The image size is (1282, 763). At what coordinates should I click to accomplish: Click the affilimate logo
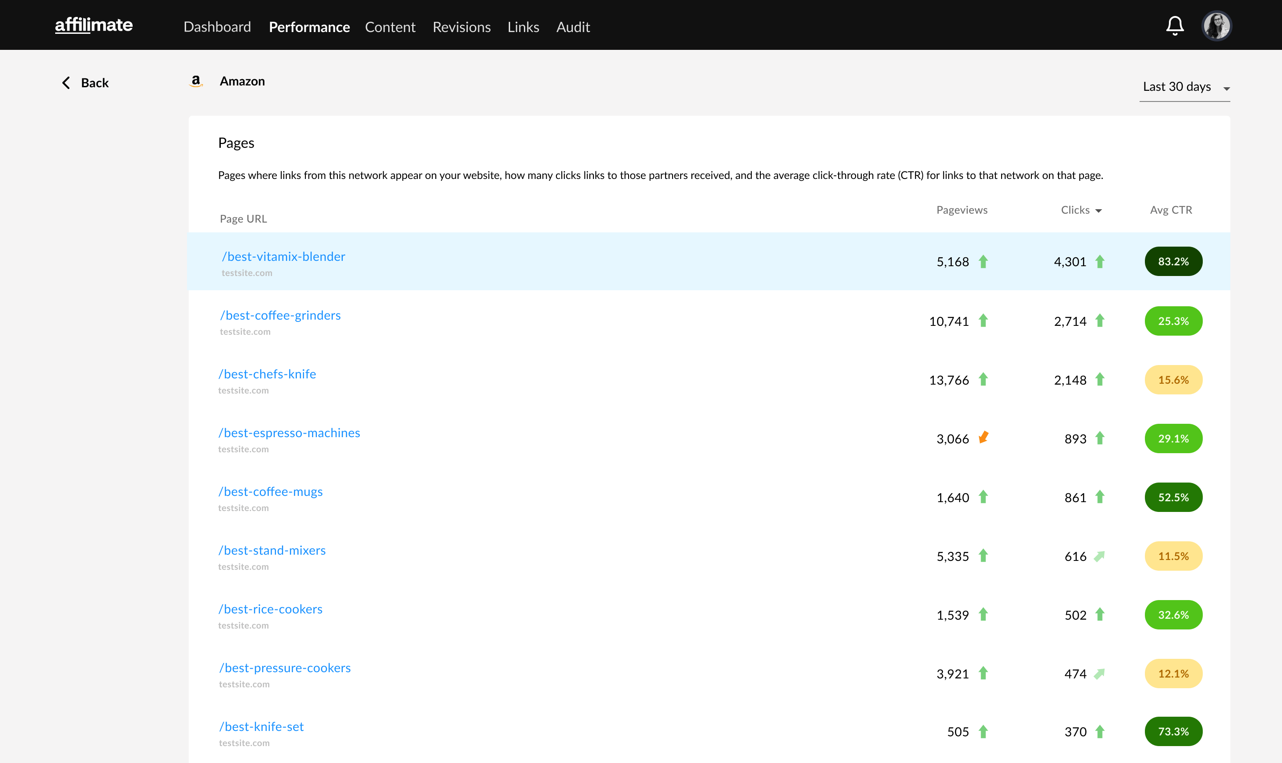pyautogui.click(x=93, y=24)
